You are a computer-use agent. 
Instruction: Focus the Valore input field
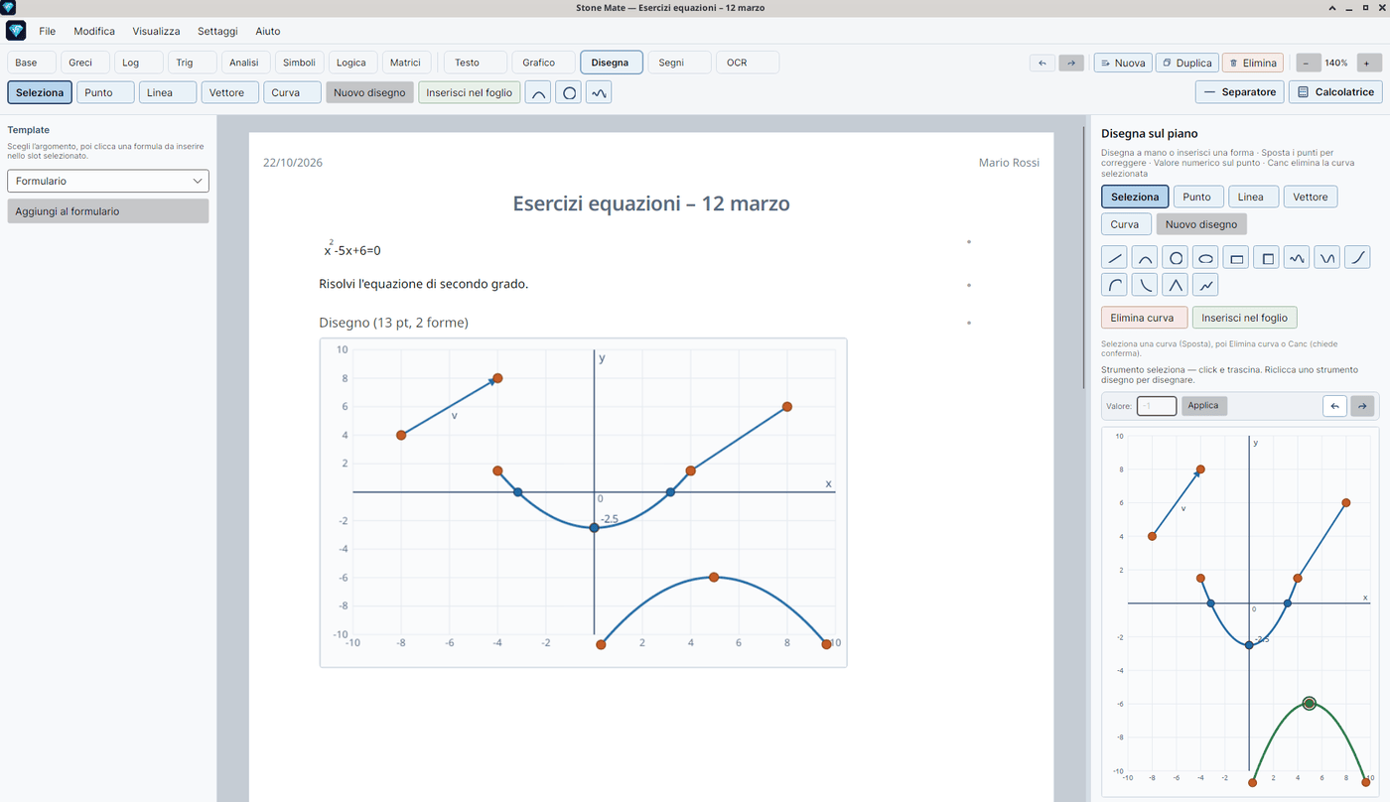(x=1157, y=405)
